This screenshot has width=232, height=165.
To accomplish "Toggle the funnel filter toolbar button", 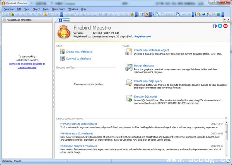I will pyautogui.click(x=142, y=14).
